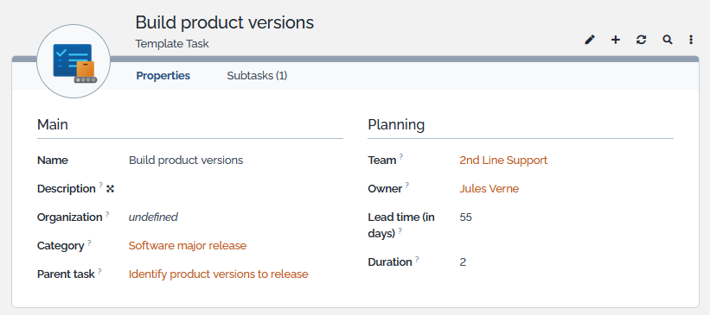Image resolution: width=710 pixels, height=315 pixels.
Task: Click the refresh arrows icon
Action: coord(641,40)
